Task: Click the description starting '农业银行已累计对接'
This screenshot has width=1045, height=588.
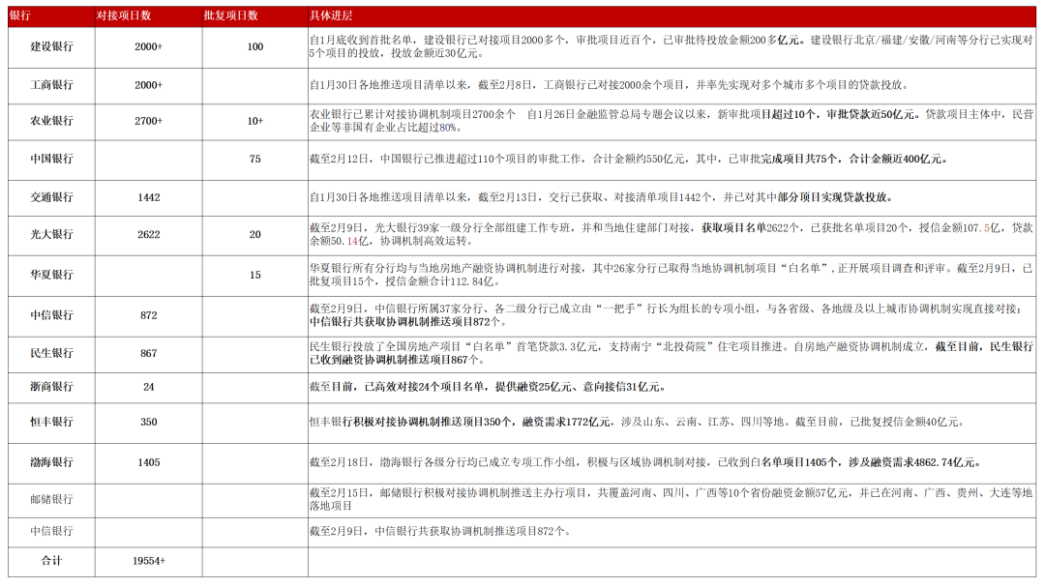Action: (x=672, y=121)
